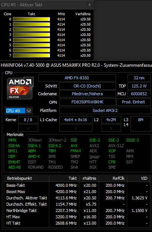The width and height of the screenshot is (152, 232).
Task: Click the AVX-512 feature label
Action: point(116,146)
